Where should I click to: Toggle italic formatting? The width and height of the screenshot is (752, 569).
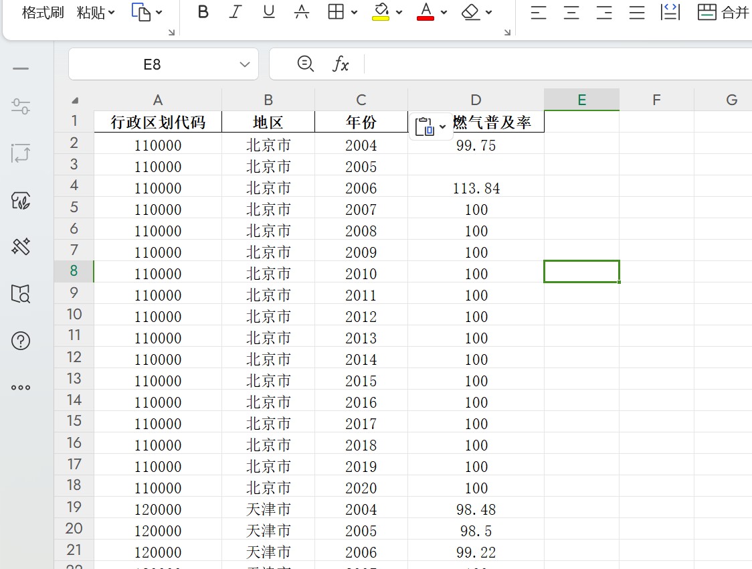(236, 12)
